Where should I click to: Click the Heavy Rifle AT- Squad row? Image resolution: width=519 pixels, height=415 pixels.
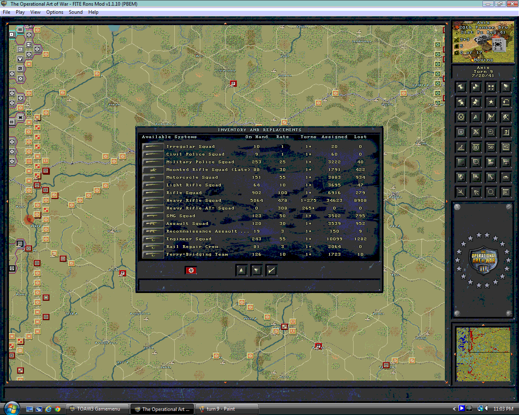point(260,208)
